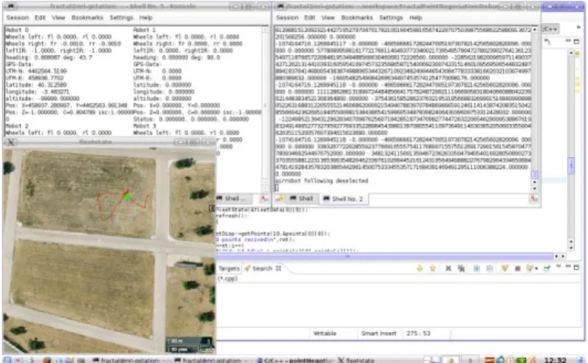
Task: Open Search view menu triangle
Action: tap(558, 266)
